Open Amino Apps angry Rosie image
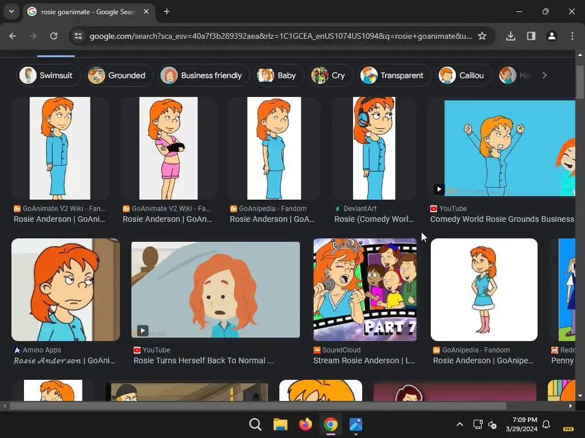The width and height of the screenshot is (585, 438). (x=66, y=290)
